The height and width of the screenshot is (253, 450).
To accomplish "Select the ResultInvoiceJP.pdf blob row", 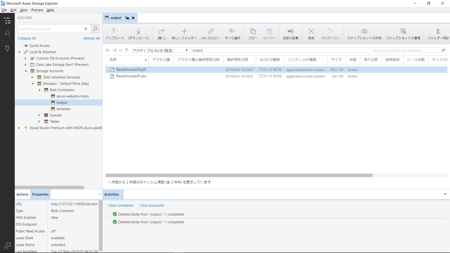I will (x=276, y=70).
